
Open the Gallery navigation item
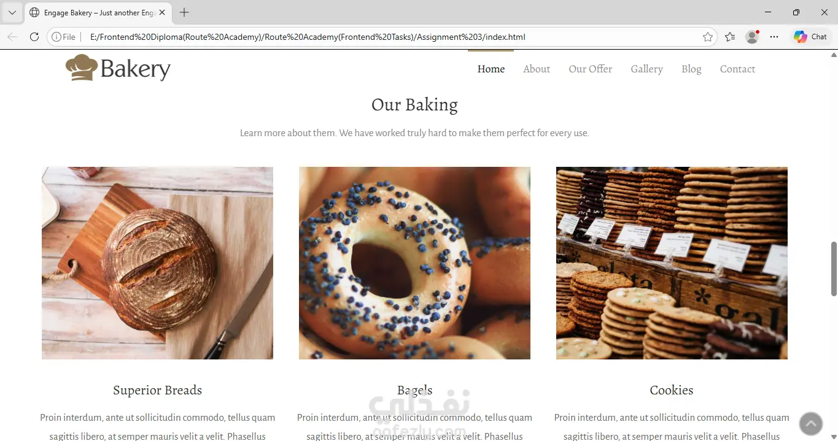[646, 69]
